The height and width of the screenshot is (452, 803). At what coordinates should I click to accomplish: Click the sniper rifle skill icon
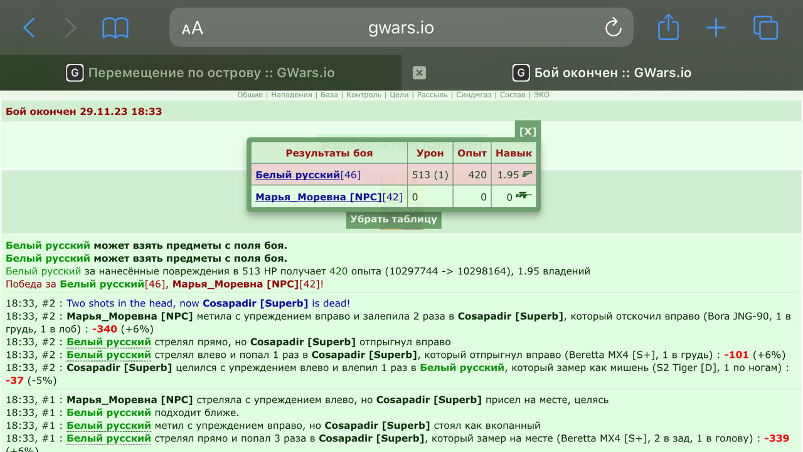[523, 196]
